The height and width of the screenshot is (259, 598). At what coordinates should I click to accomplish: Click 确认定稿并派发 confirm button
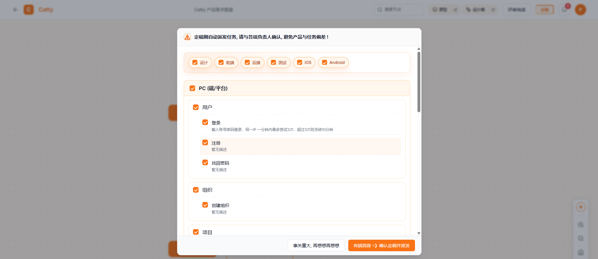click(381, 246)
